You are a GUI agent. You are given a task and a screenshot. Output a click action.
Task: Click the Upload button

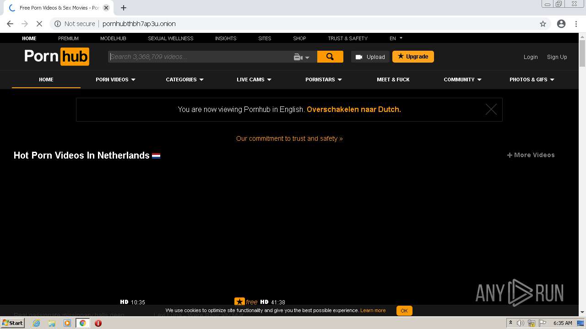pyautogui.click(x=370, y=57)
